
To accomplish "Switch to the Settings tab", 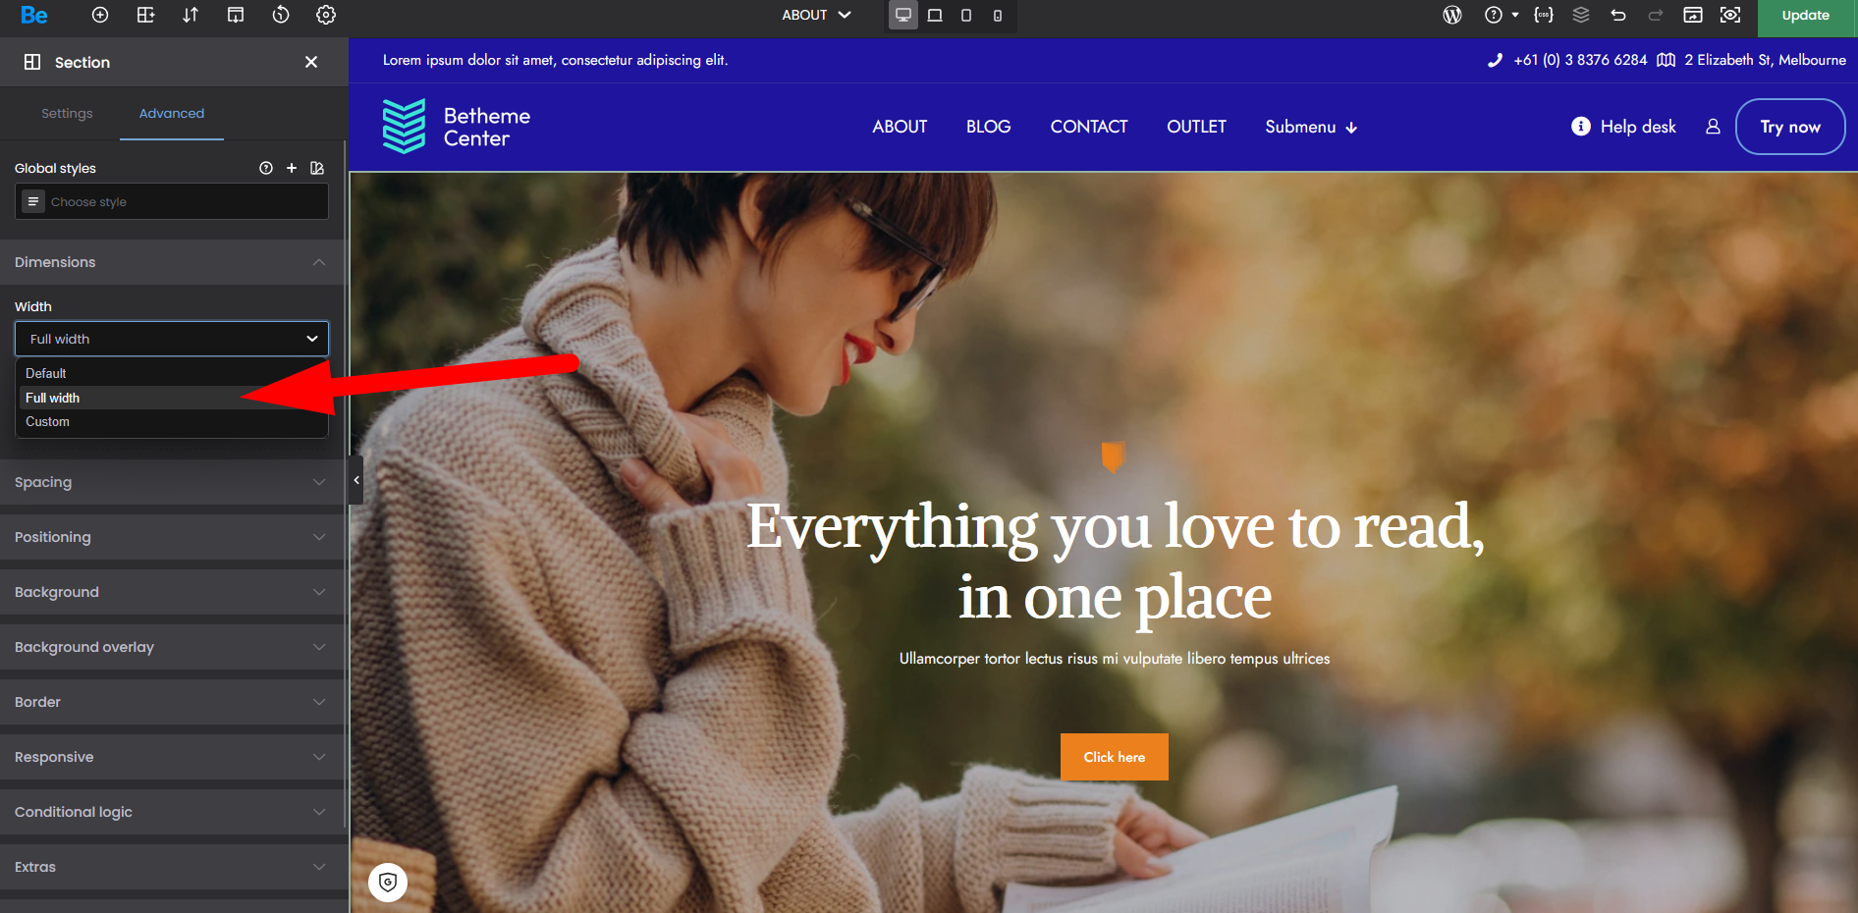I will 67,113.
